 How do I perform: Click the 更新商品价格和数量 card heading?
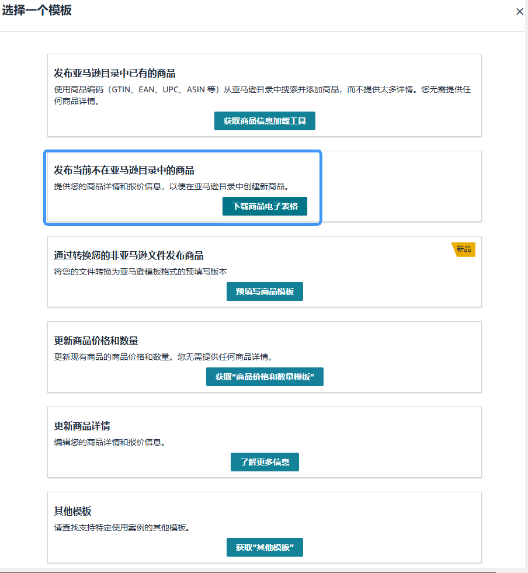pyautogui.click(x=96, y=341)
